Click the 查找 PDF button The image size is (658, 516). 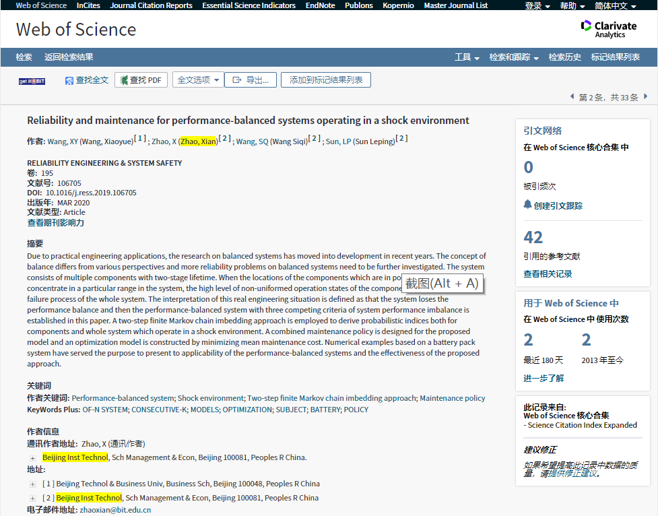[141, 79]
